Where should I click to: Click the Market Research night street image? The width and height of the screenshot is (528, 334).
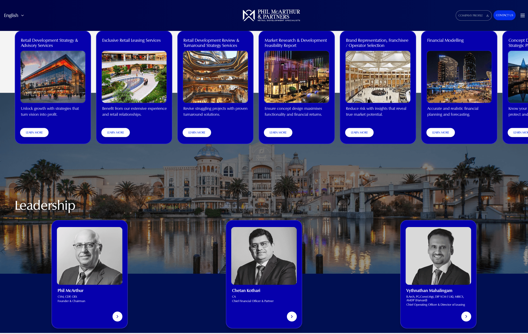click(296, 77)
